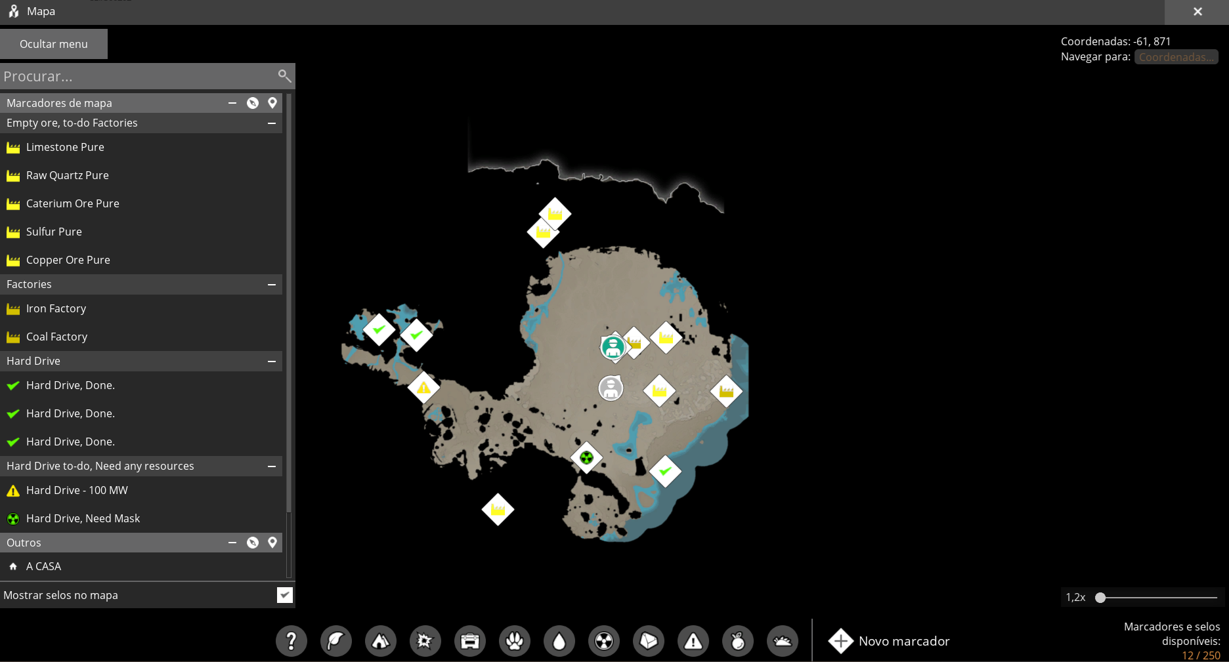The image size is (1229, 662).
Task: Click the 1,2x zoom value
Action: click(x=1075, y=598)
